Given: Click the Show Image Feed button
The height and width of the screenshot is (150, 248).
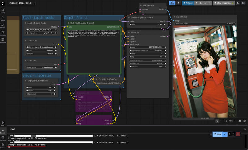Looking at the screenshot, I should click(224, 3).
